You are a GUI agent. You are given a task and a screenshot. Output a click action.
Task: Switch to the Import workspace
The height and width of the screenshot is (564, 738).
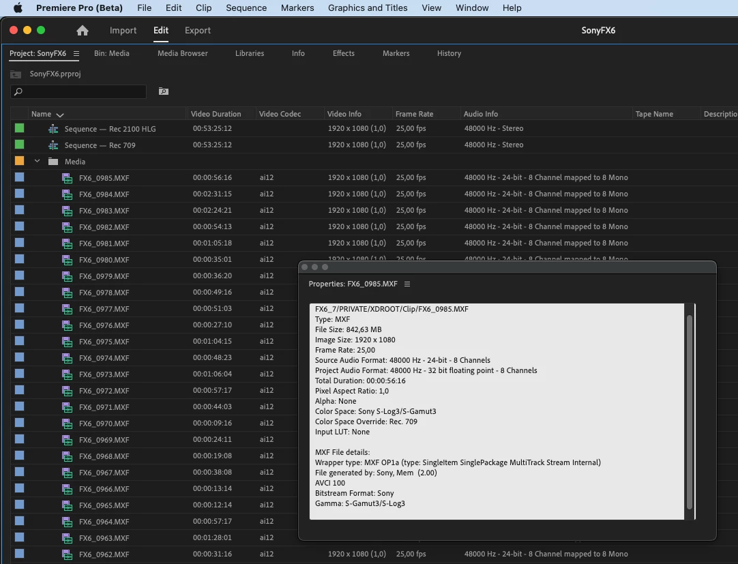tap(123, 30)
